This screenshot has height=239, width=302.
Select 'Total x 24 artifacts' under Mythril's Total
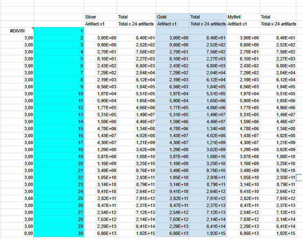(278, 24)
